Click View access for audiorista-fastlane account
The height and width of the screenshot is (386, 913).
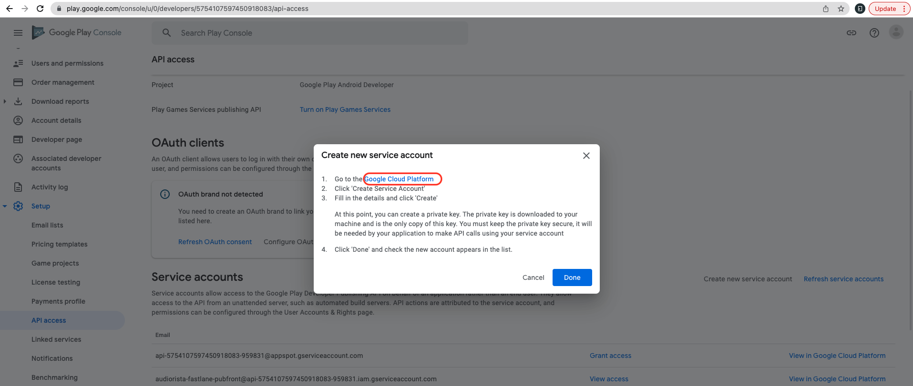[x=609, y=379]
